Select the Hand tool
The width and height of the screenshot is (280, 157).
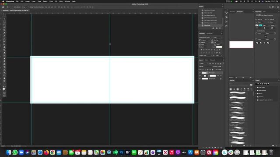4,78
